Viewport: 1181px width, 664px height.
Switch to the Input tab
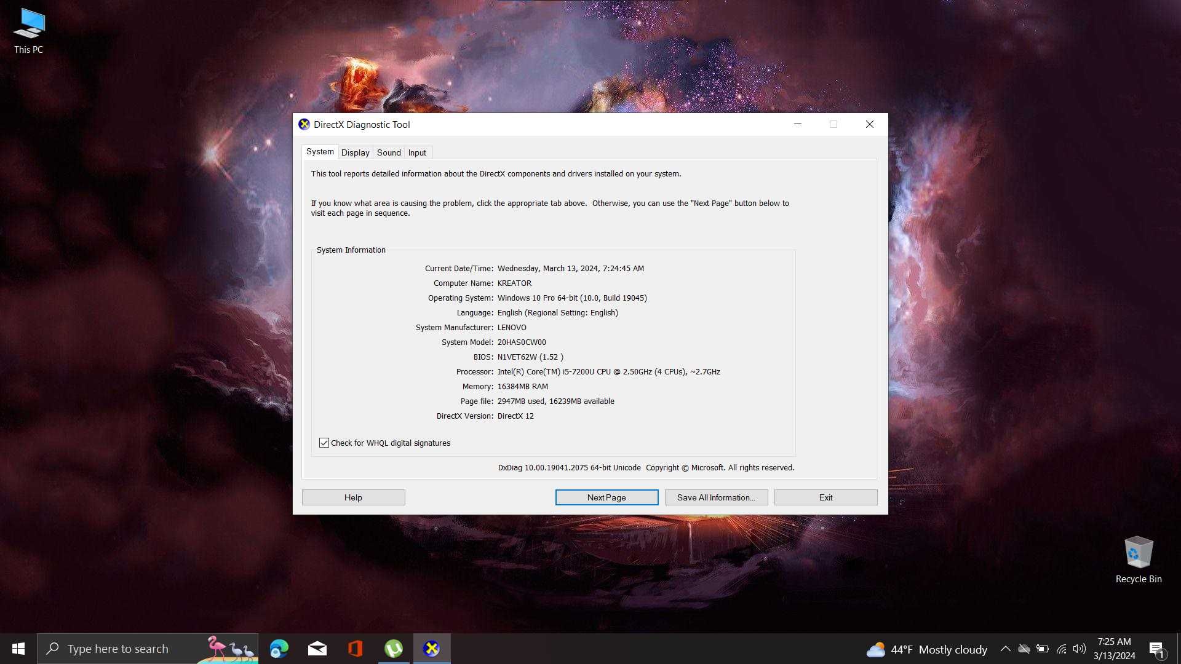tap(417, 152)
